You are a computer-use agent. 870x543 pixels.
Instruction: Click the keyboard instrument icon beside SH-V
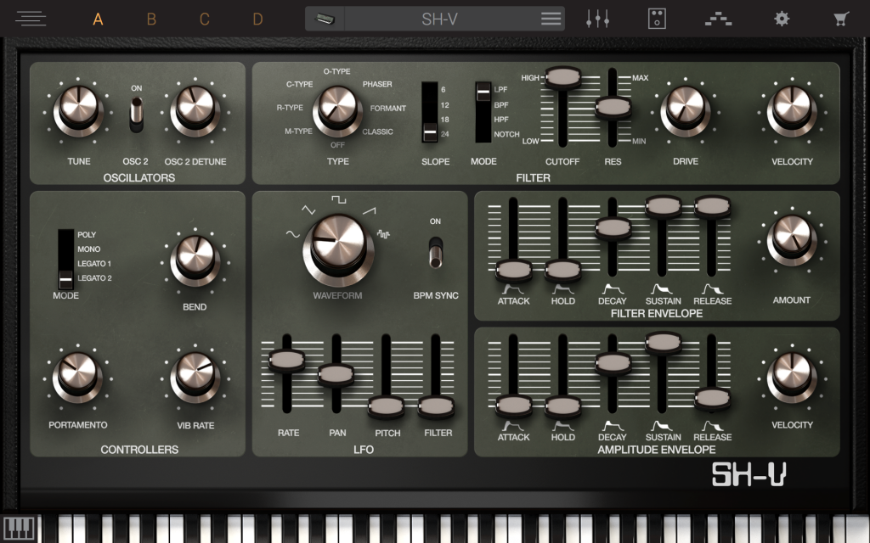(325, 18)
